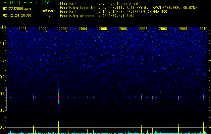The height and width of the screenshot is (134, 211).
Task: Click the kHz axis unit label
Action: (3, 27)
